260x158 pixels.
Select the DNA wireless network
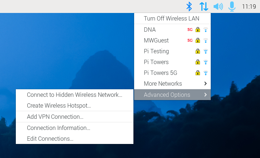coord(150,30)
